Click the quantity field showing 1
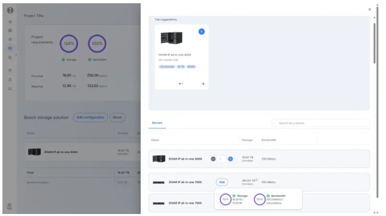The image size is (386, 216). 222,159
